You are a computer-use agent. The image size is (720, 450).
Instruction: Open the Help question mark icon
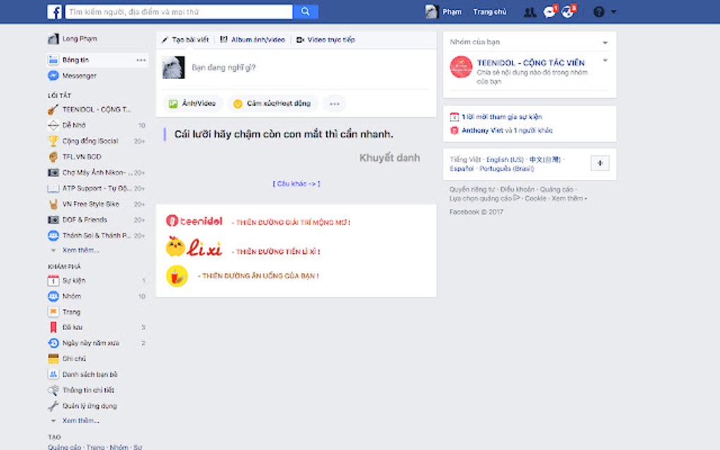click(x=599, y=11)
